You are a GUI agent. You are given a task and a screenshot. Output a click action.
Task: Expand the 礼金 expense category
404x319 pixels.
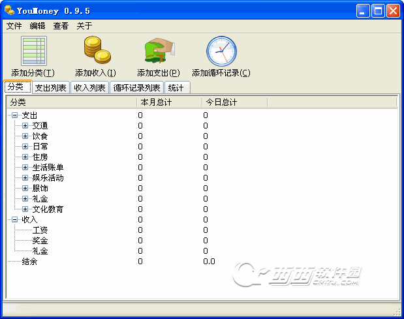click(x=25, y=199)
